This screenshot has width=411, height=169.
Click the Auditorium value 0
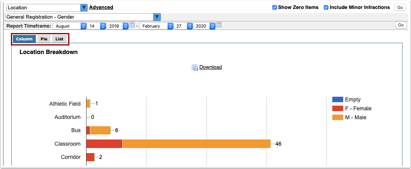click(93, 117)
